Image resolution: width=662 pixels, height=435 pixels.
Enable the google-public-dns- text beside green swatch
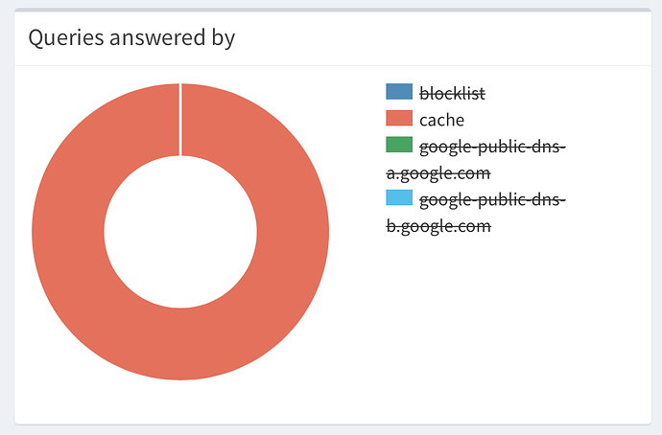pyautogui.click(x=493, y=147)
